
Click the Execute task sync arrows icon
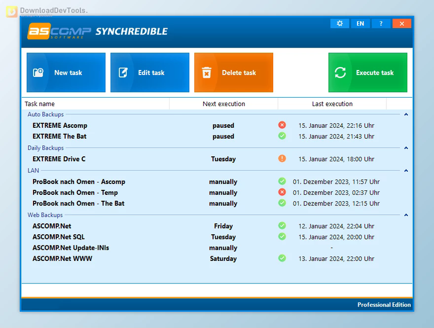(x=340, y=72)
